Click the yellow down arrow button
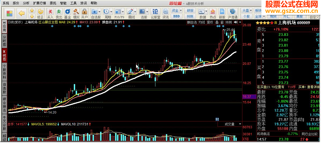 pos(32,16)
